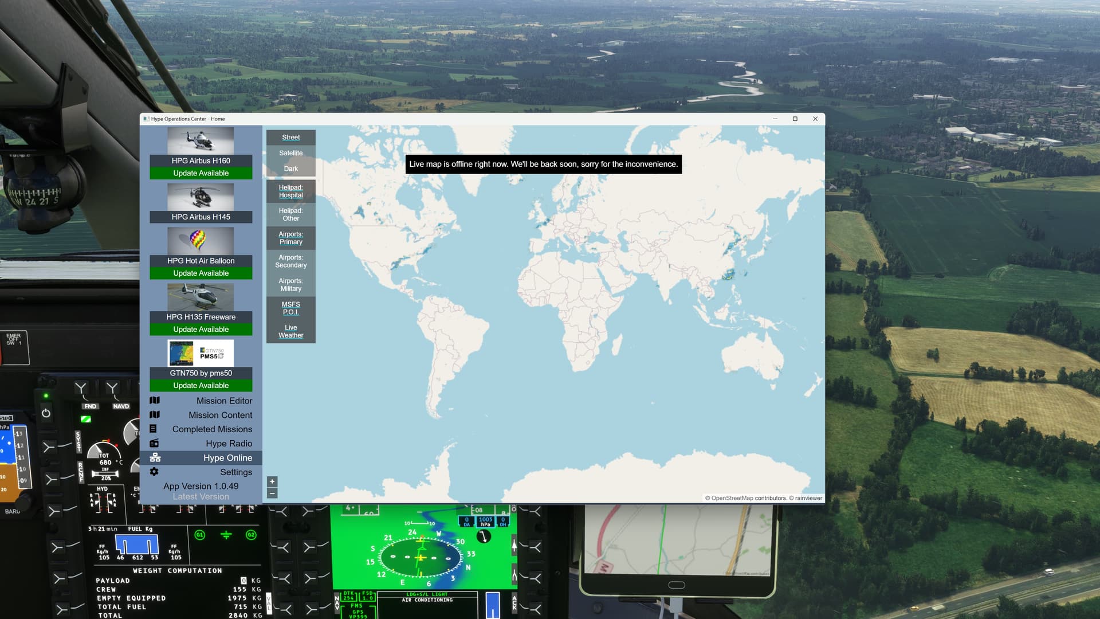Select the HPG Hot Air Balloon thumbnail
The width and height of the screenshot is (1100, 619).
(201, 241)
